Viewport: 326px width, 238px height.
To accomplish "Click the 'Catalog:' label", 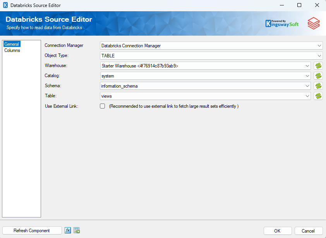I will pyautogui.click(x=52, y=75).
